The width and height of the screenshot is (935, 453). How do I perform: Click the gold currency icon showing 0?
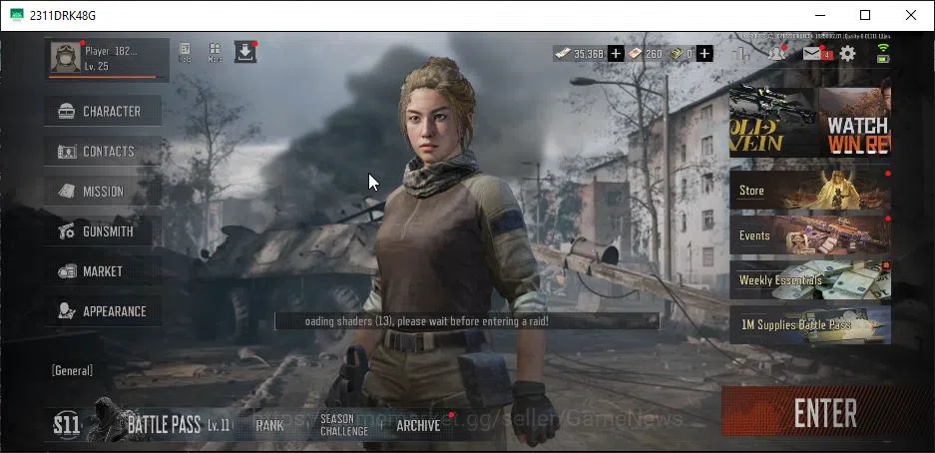pos(676,54)
